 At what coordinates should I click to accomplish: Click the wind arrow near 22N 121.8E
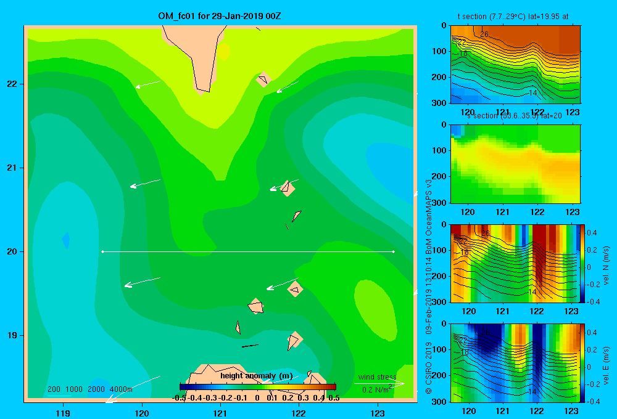pos(288,87)
